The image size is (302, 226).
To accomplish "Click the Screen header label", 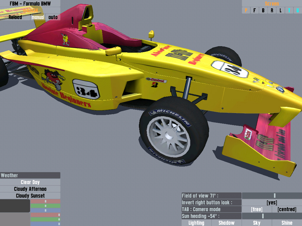I will (272, 4).
